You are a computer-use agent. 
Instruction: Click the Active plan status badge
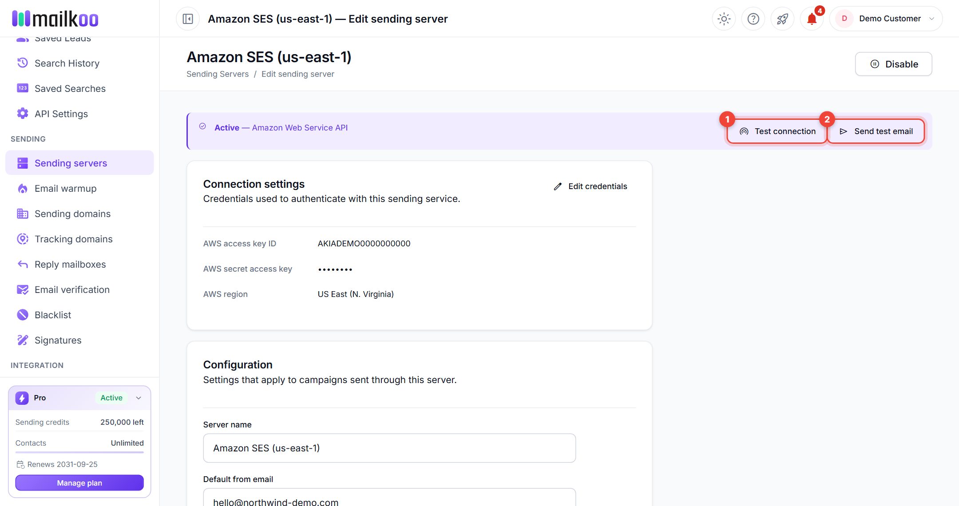pos(111,398)
